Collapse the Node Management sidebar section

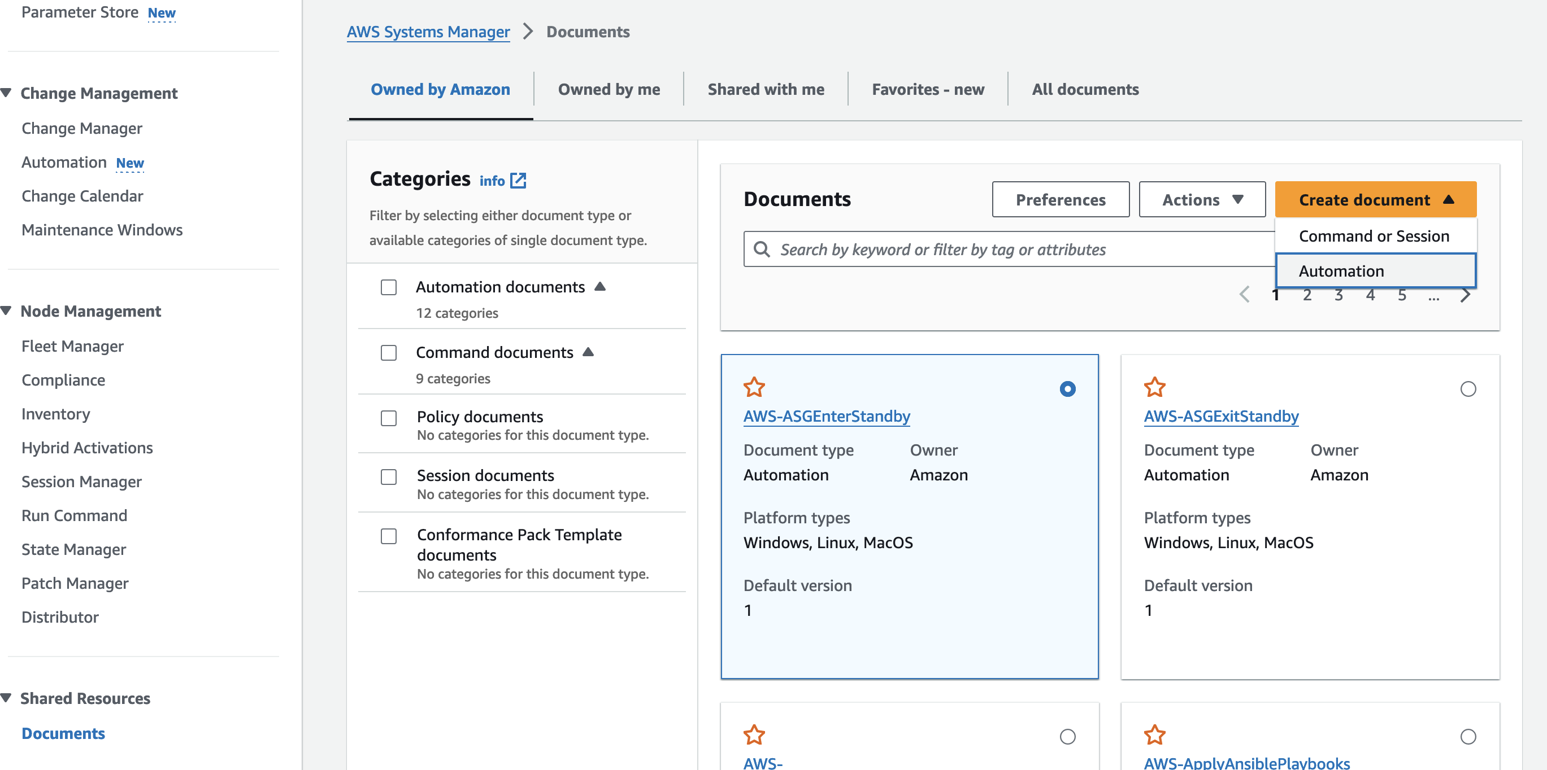7,311
